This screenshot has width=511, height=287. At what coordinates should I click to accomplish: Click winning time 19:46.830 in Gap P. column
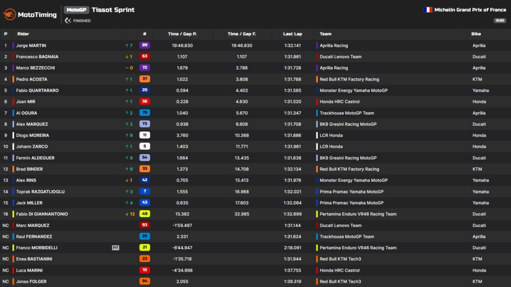pos(182,45)
